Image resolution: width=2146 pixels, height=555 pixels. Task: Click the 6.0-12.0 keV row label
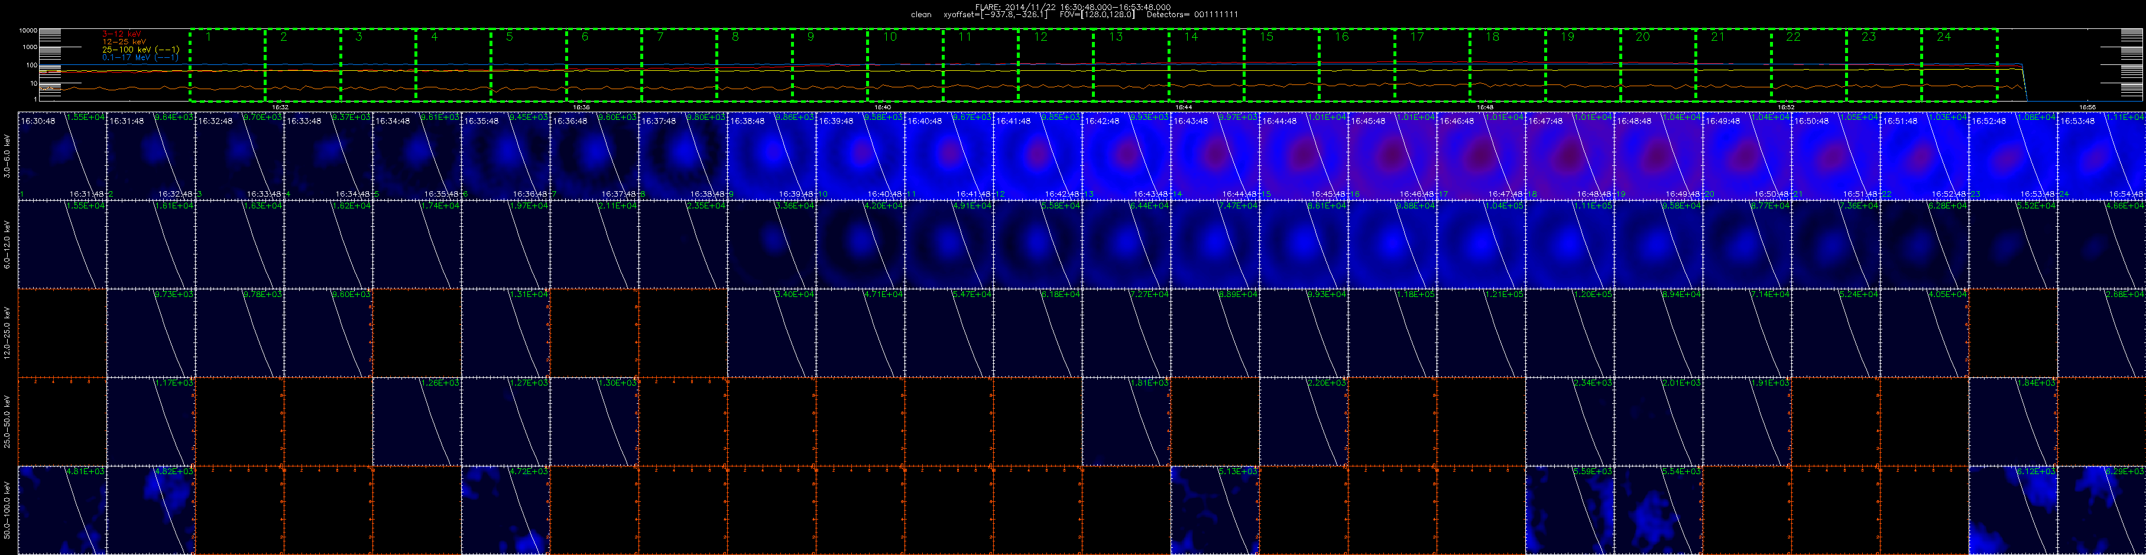coord(8,244)
